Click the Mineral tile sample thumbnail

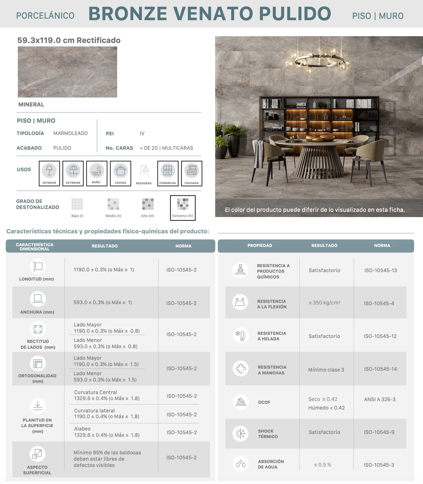click(x=67, y=72)
